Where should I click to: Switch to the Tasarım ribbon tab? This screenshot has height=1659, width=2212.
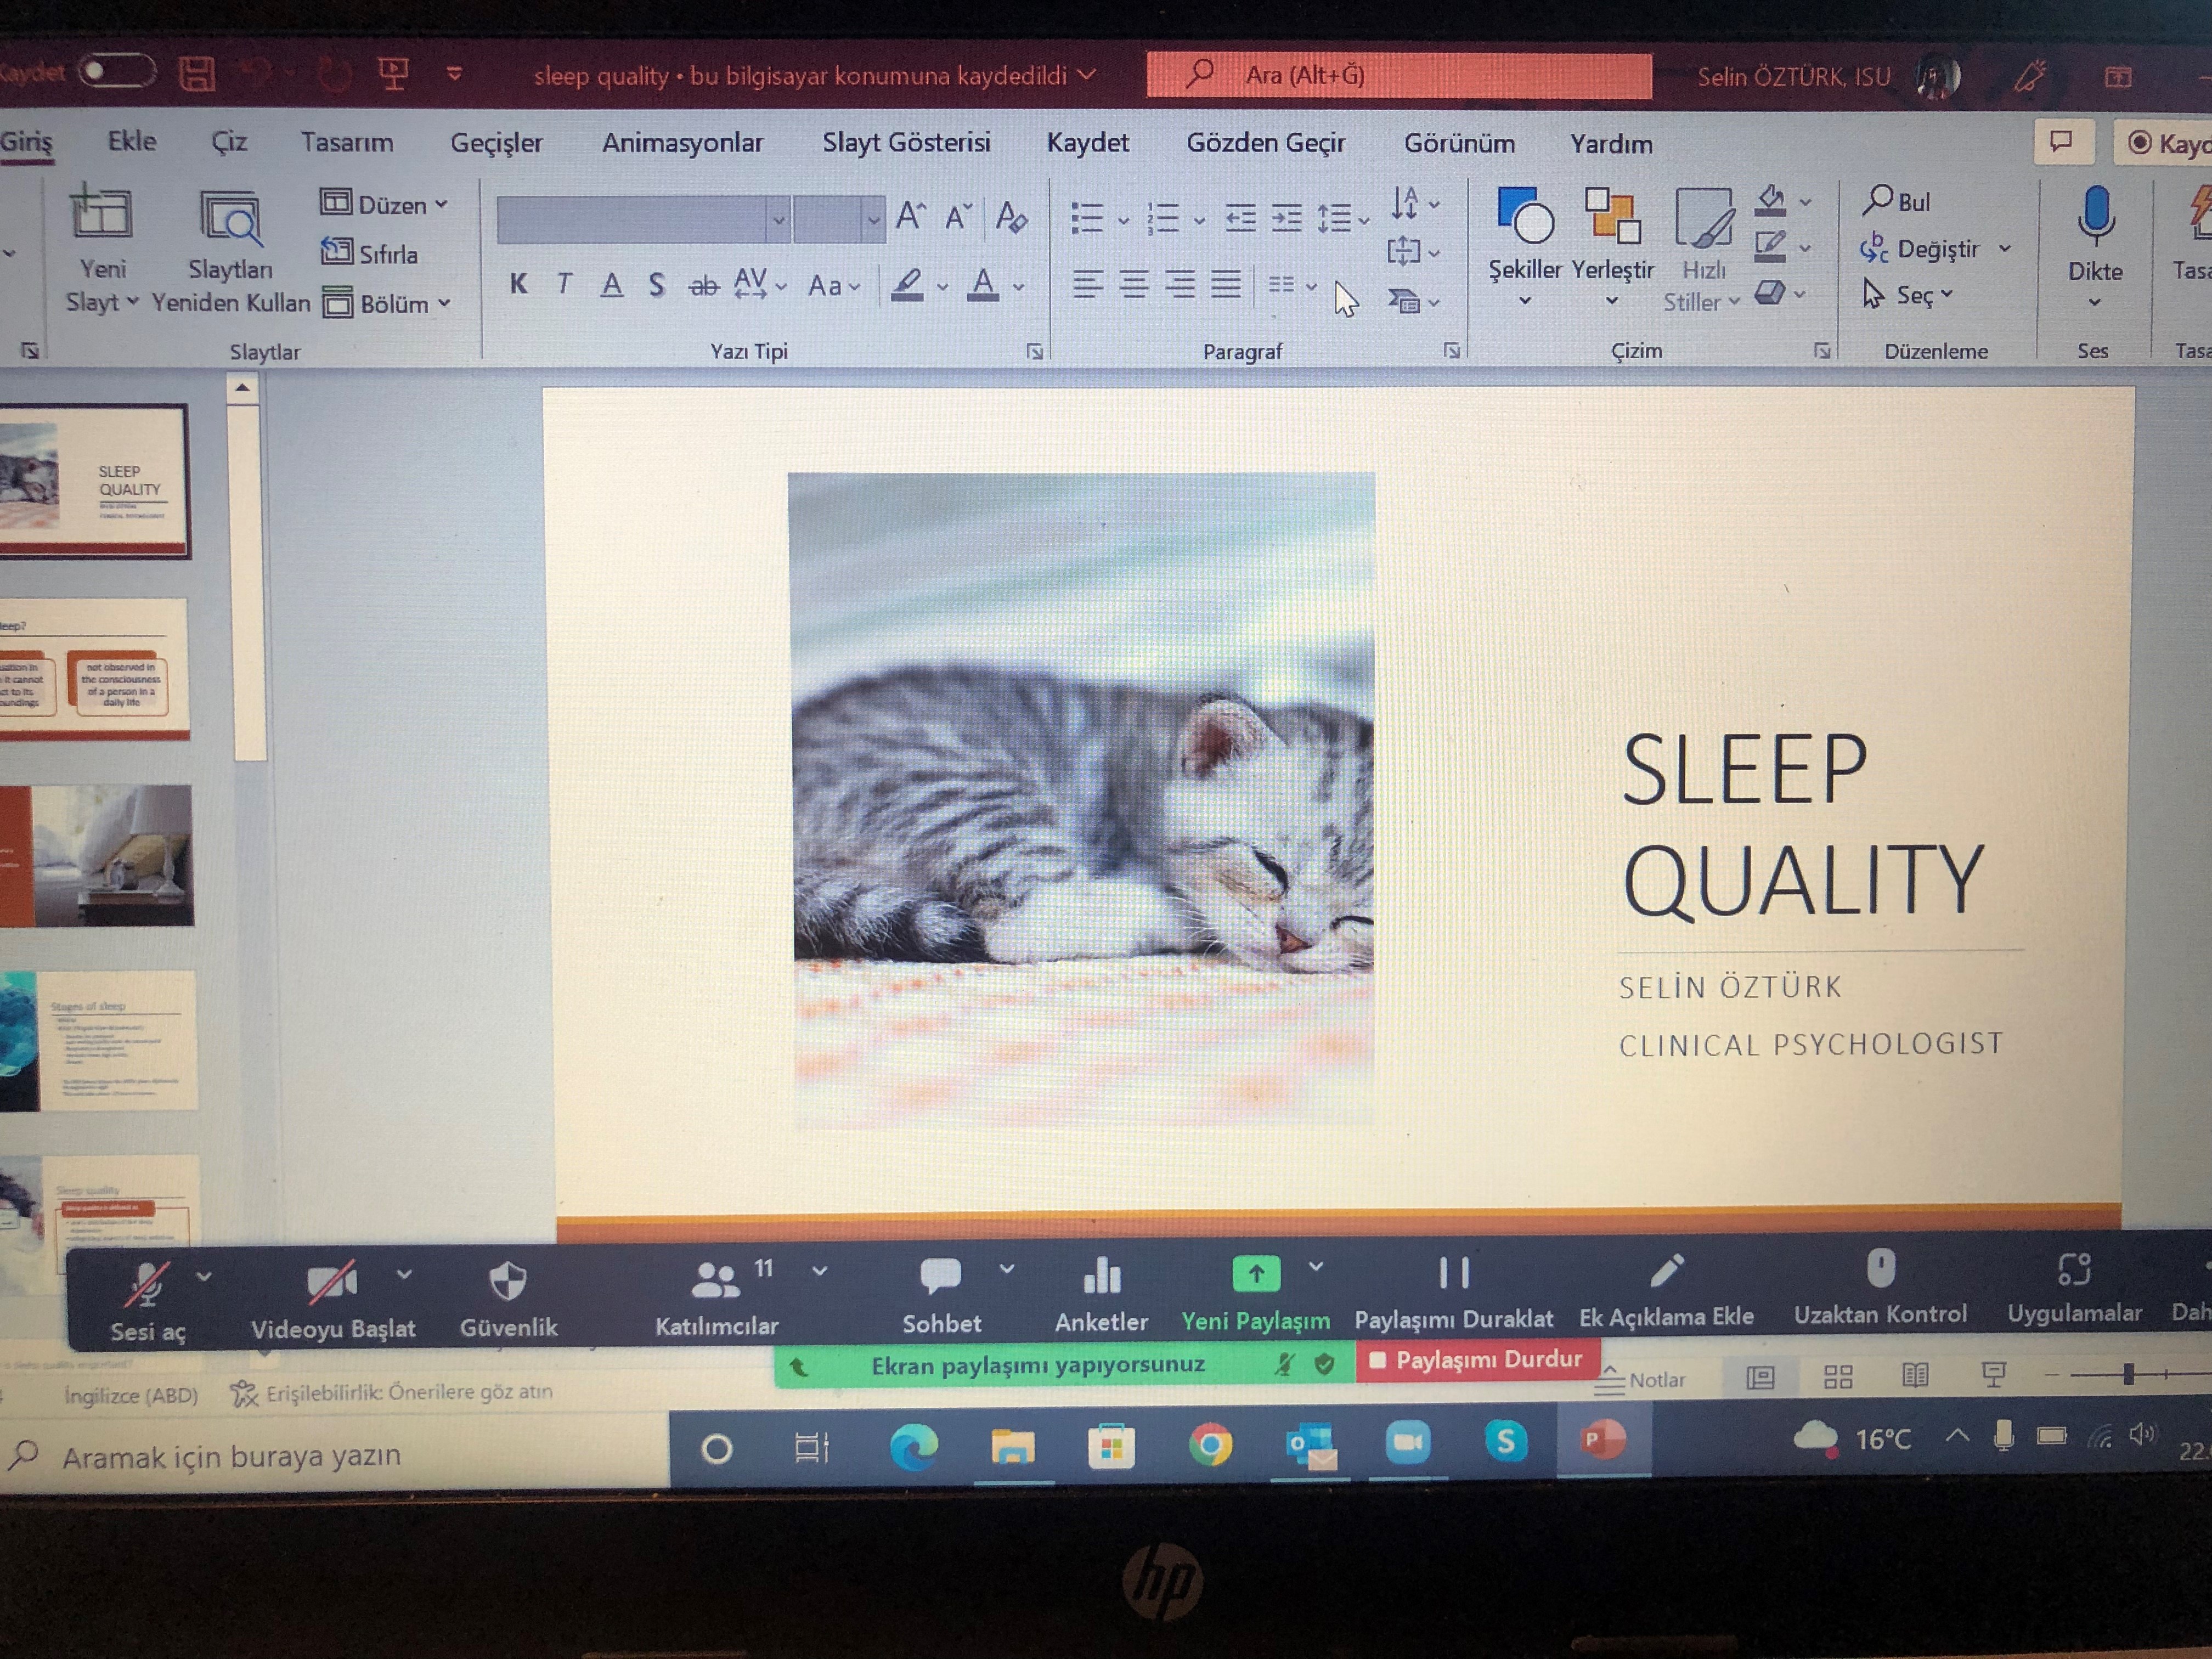pyautogui.click(x=347, y=142)
